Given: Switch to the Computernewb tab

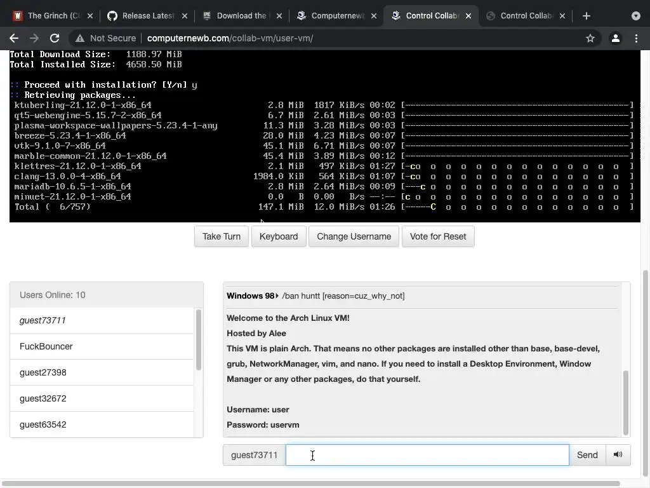Looking at the screenshot, I should [x=336, y=16].
